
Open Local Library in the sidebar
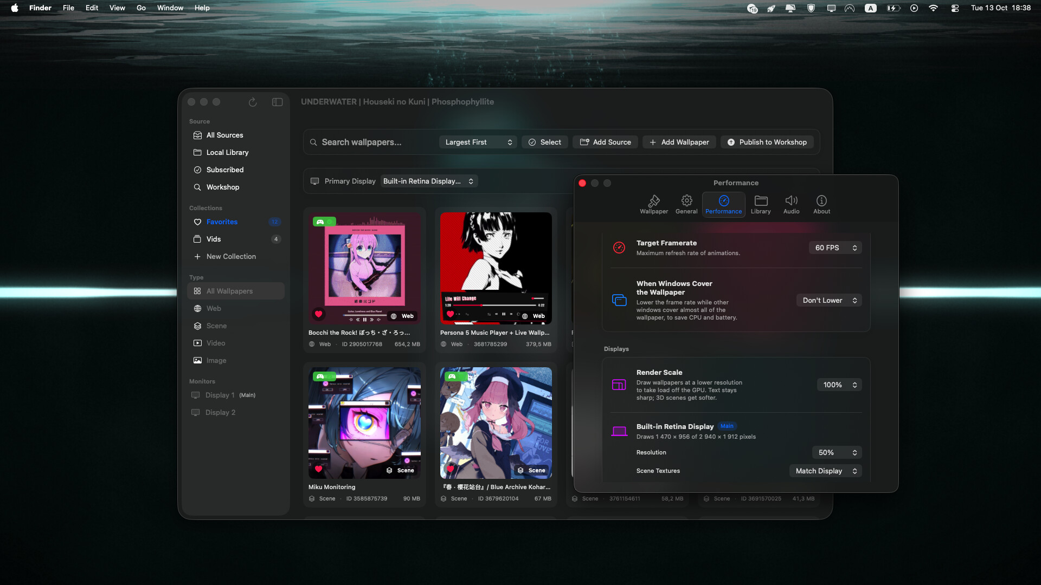click(x=236, y=152)
